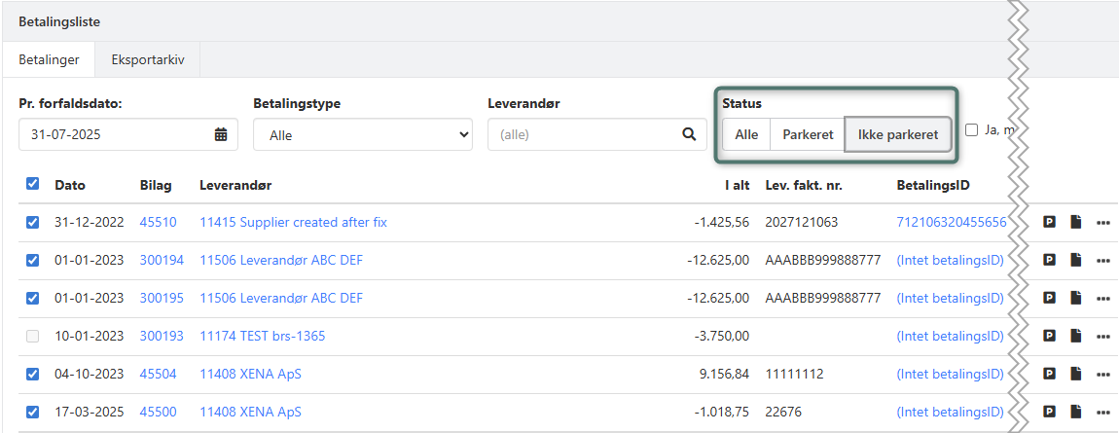Uncheck the row dated 31-12-2022
This screenshot has width=1119, height=433.
click(33, 222)
